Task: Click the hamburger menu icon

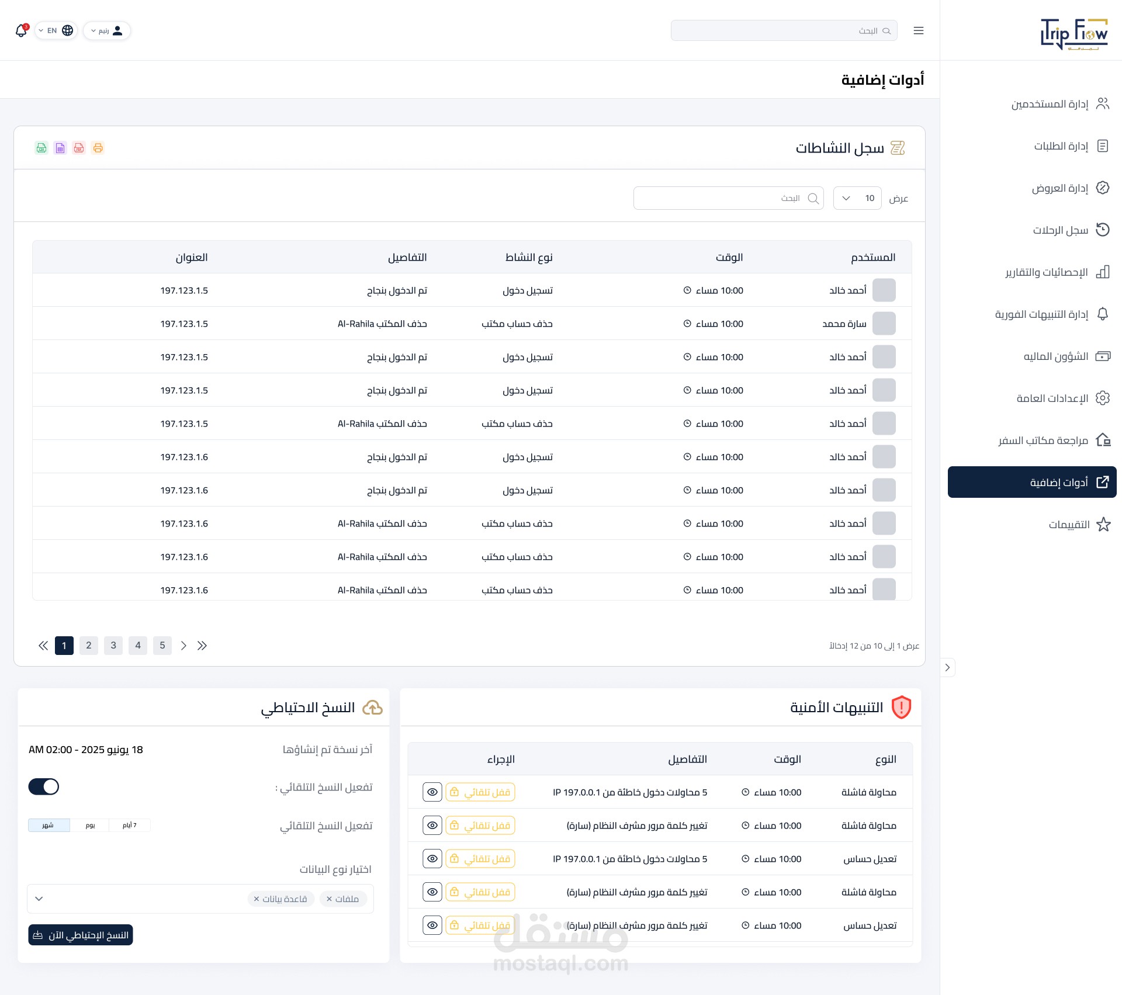Action: coord(918,30)
